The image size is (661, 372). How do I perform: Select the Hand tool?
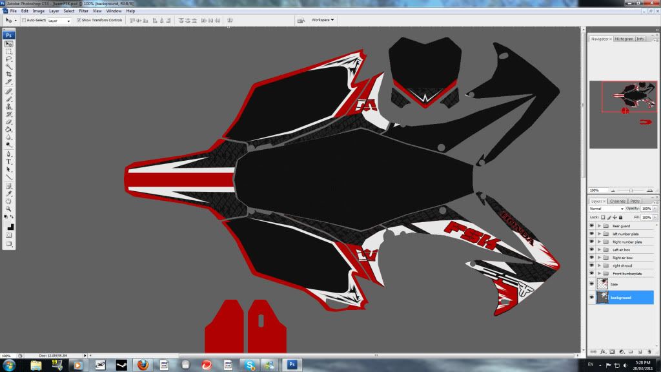[9, 201]
